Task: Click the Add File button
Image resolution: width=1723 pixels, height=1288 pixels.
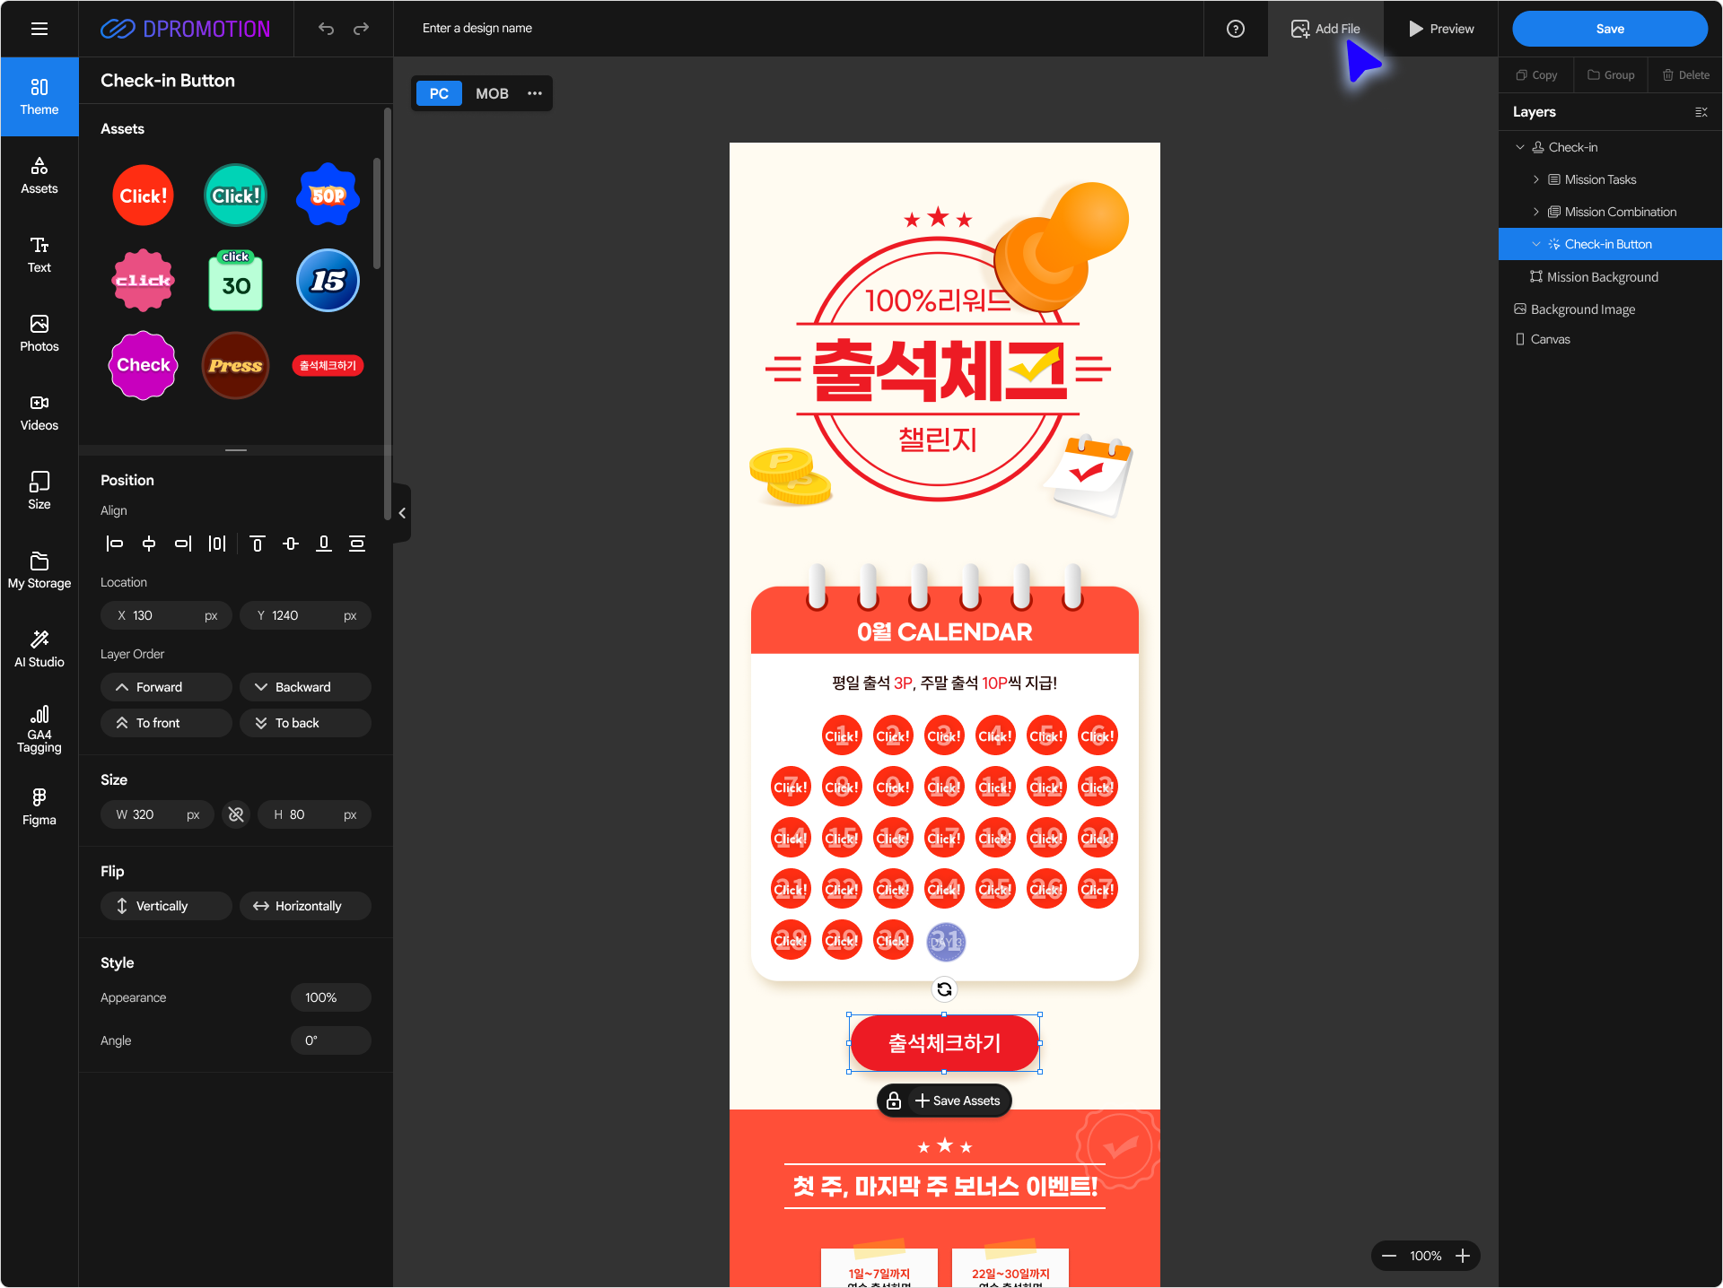Action: (1325, 29)
